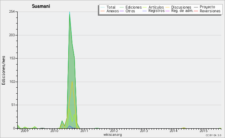Click the CC BY-SA 3.0 license text
The height and width of the screenshot is (138, 225).
[213, 135]
